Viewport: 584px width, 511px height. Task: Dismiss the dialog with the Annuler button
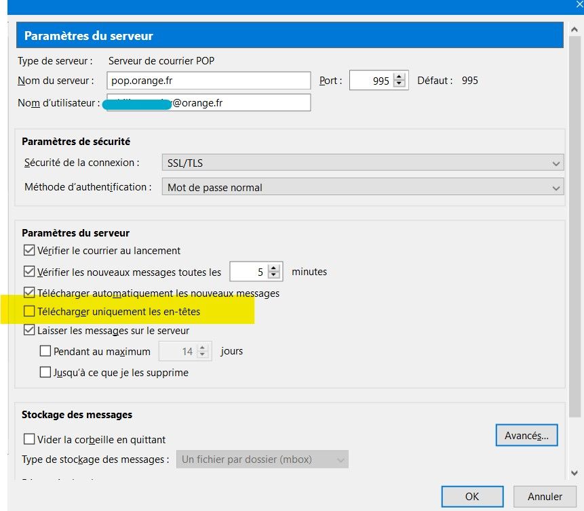tap(545, 496)
